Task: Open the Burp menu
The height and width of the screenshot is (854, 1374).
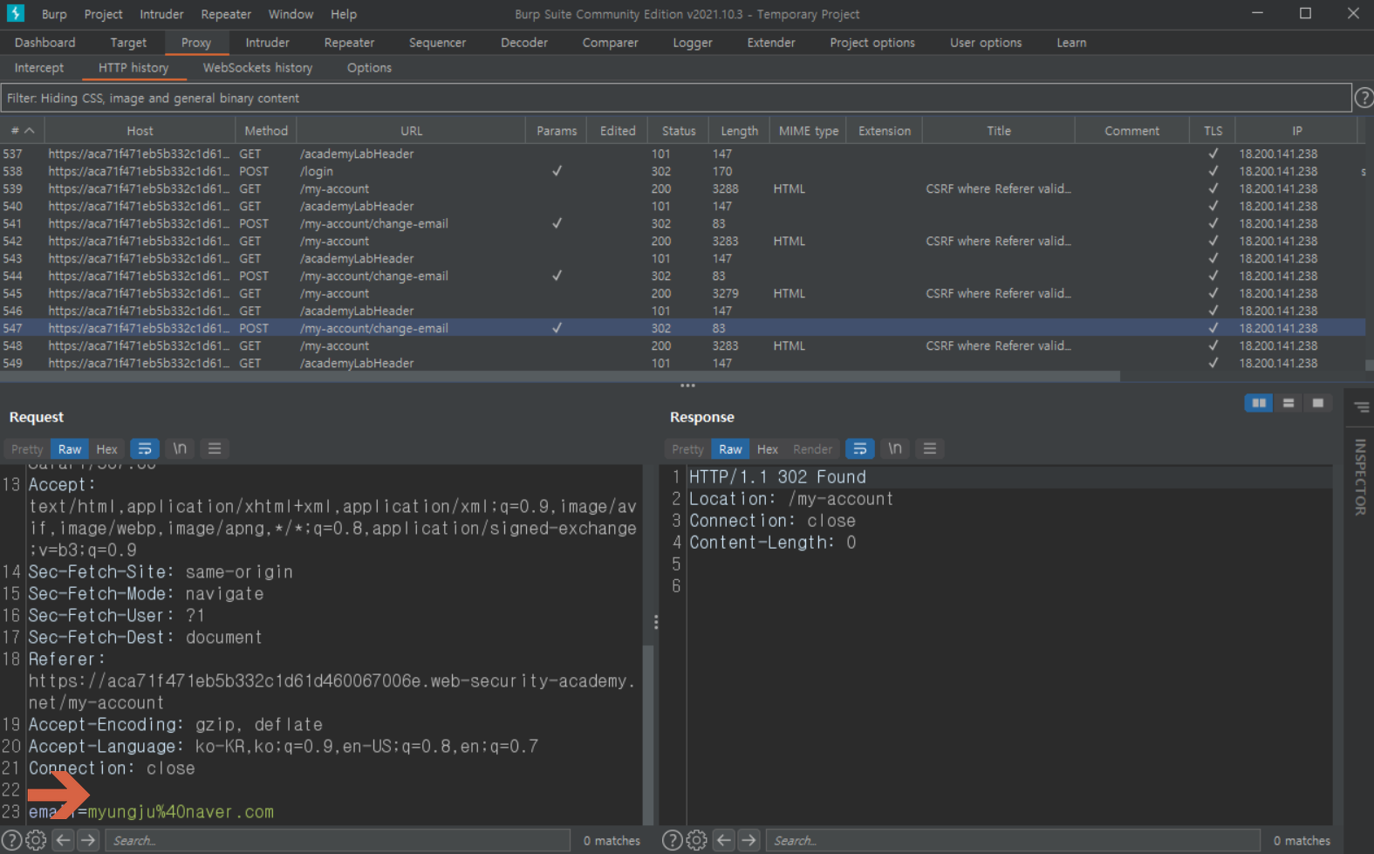Action: click(x=54, y=14)
